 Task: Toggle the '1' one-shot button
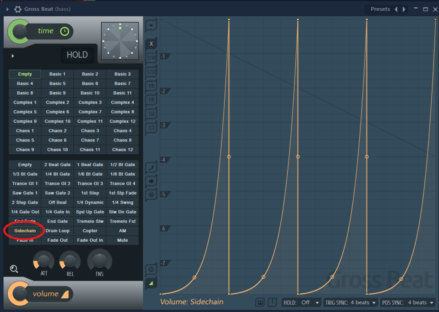click(272, 302)
